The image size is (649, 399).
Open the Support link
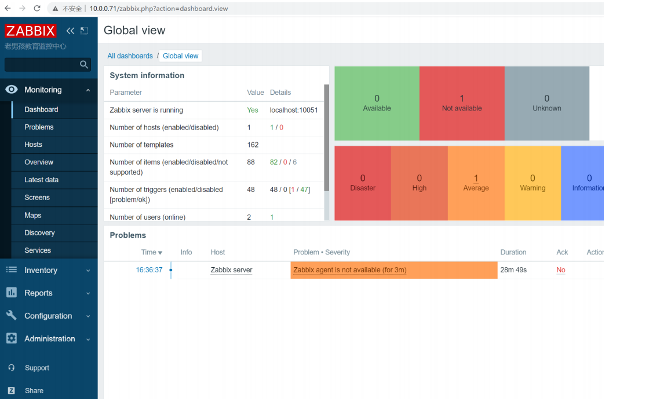pos(37,368)
